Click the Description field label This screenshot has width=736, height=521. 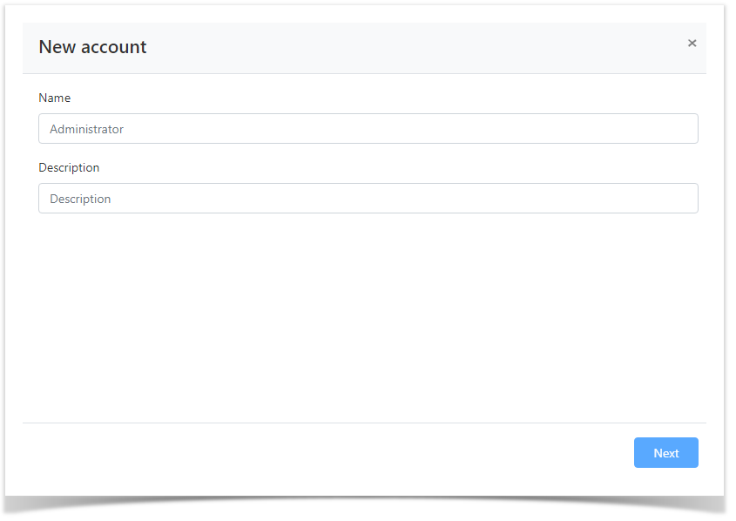69,167
